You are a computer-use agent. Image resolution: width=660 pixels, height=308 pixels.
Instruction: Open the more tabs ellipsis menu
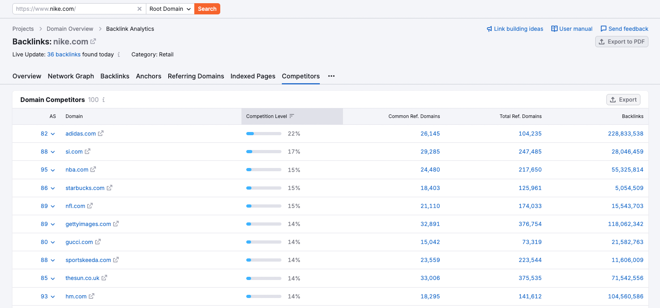pyautogui.click(x=331, y=76)
